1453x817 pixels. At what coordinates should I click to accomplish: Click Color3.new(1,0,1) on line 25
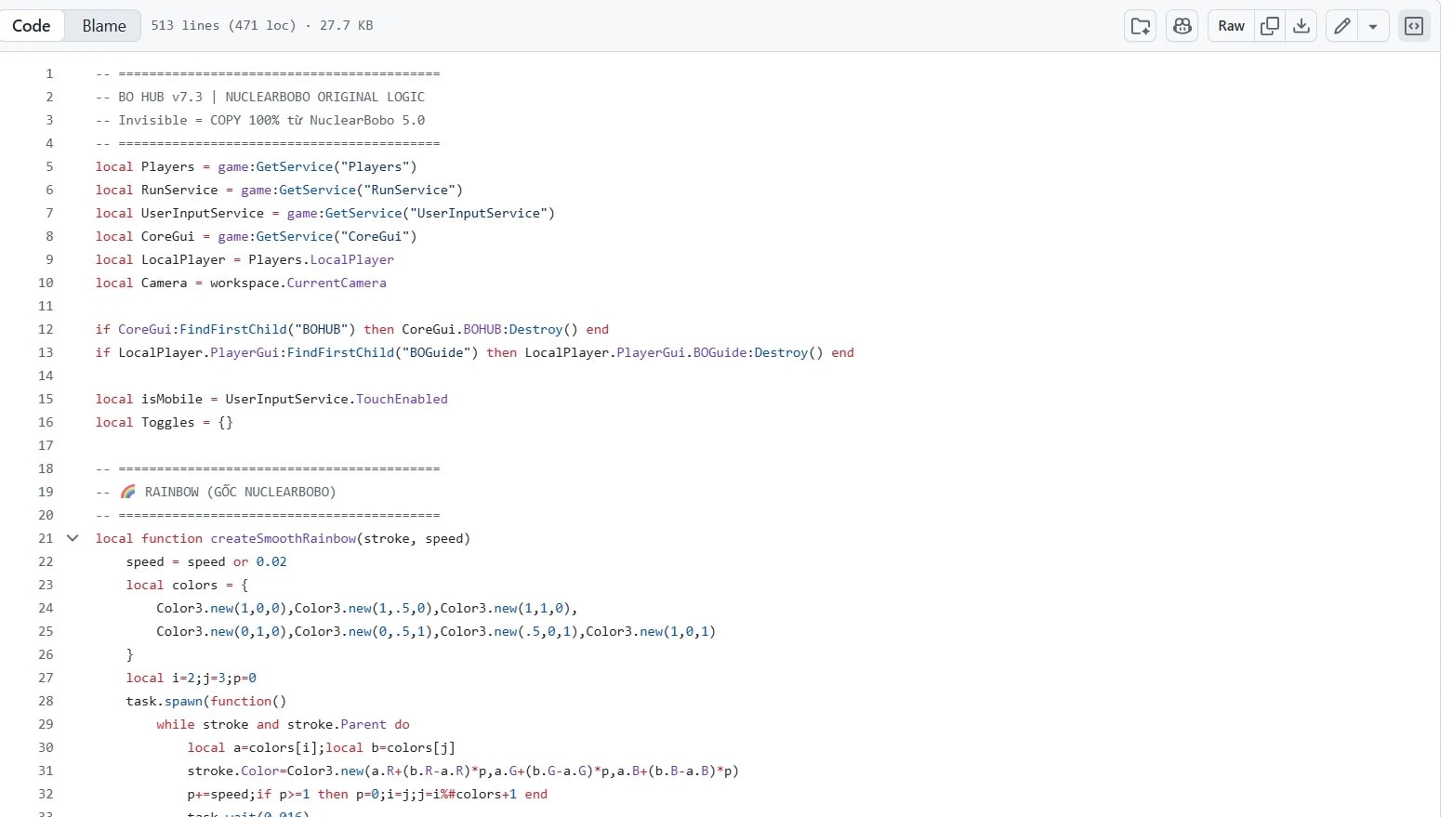[651, 631]
